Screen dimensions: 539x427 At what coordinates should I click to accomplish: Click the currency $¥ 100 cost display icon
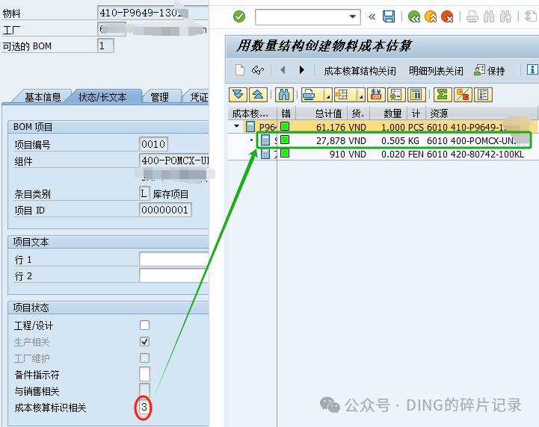pos(376,95)
